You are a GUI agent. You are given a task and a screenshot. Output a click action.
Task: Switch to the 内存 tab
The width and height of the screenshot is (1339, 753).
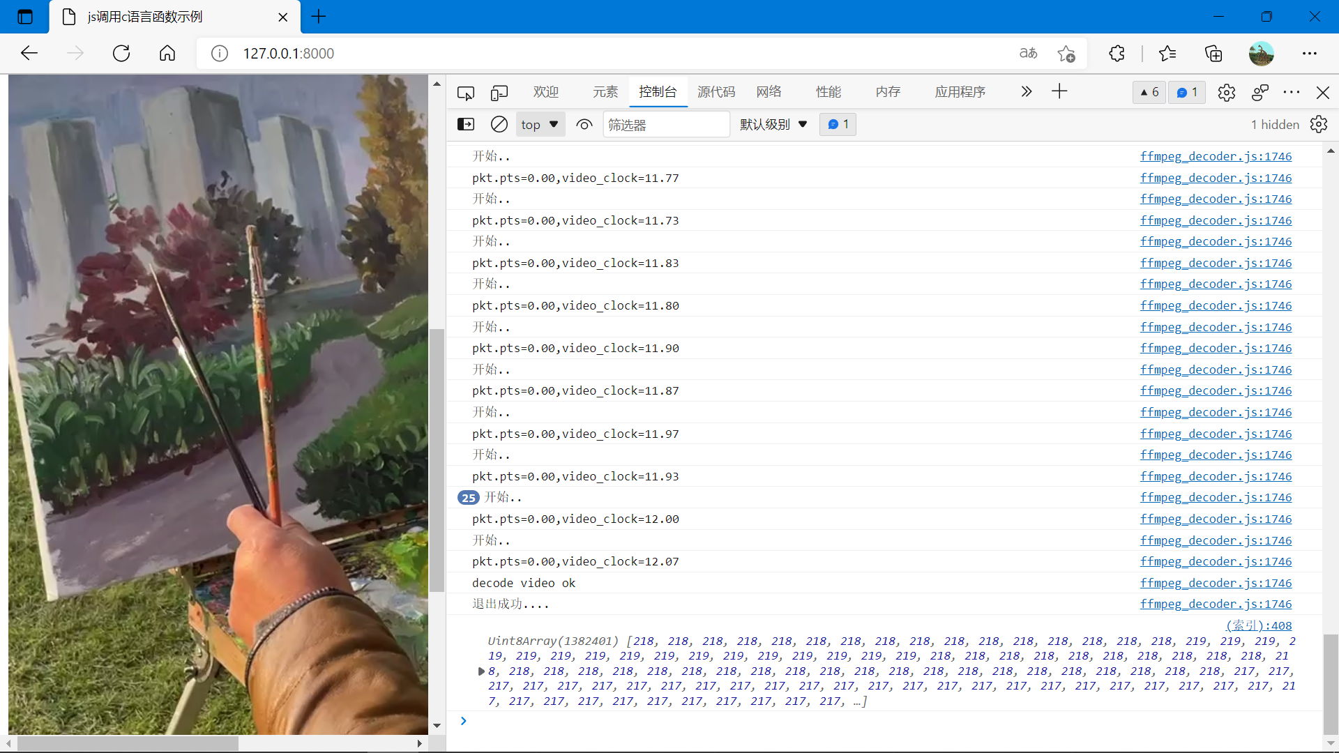[888, 92]
